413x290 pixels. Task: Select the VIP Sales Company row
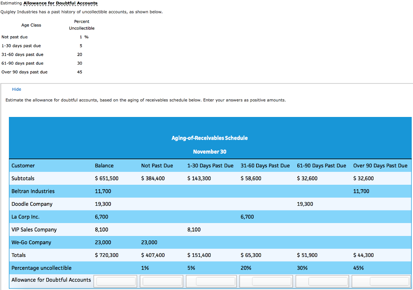[x=35, y=229]
